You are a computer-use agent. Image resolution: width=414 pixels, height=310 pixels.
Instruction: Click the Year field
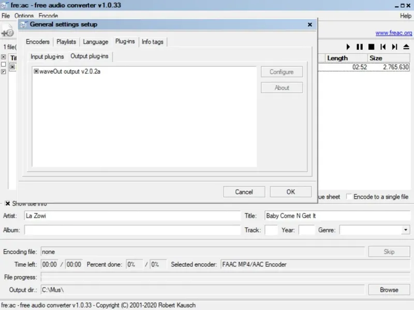[306, 230]
